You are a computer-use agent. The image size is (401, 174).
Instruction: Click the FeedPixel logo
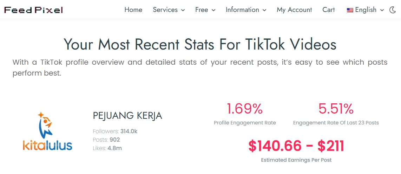click(x=33, y=10)
